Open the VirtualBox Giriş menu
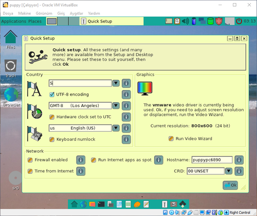 coord(61,13)
